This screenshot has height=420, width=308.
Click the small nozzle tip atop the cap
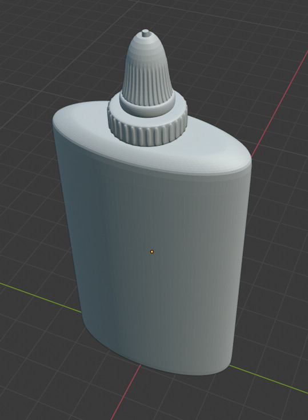click(x=146, y=33)
